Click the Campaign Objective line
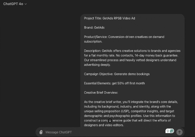 (117, 74)
